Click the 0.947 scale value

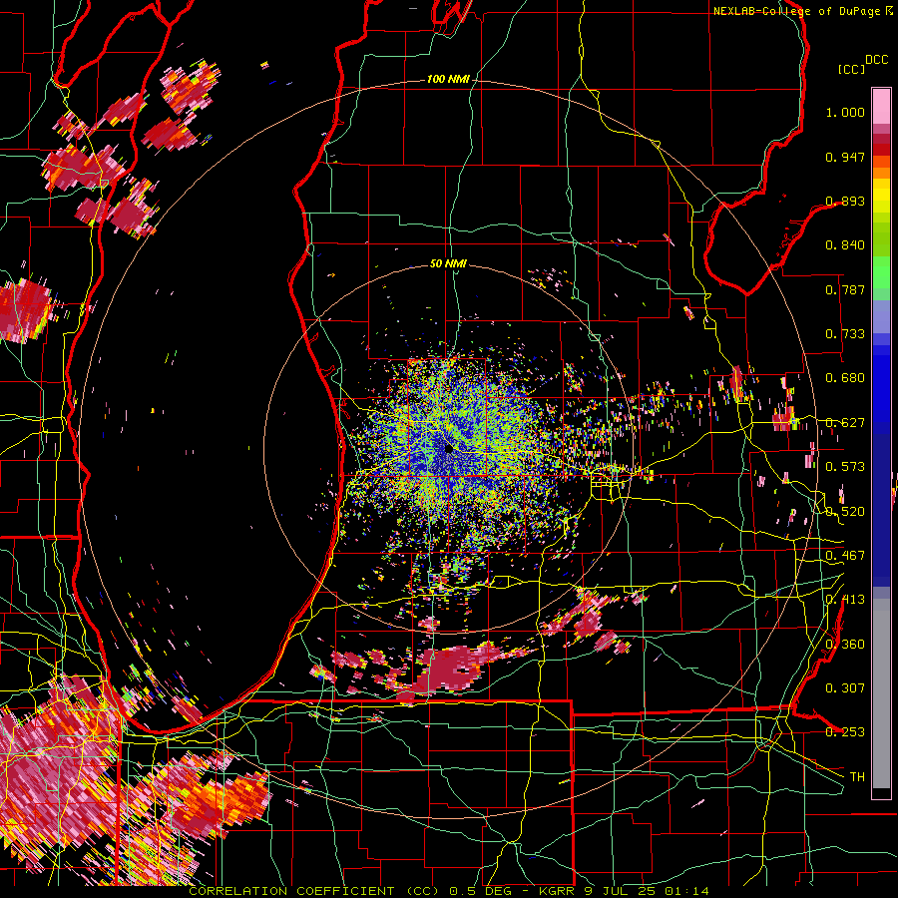(845, 157)
